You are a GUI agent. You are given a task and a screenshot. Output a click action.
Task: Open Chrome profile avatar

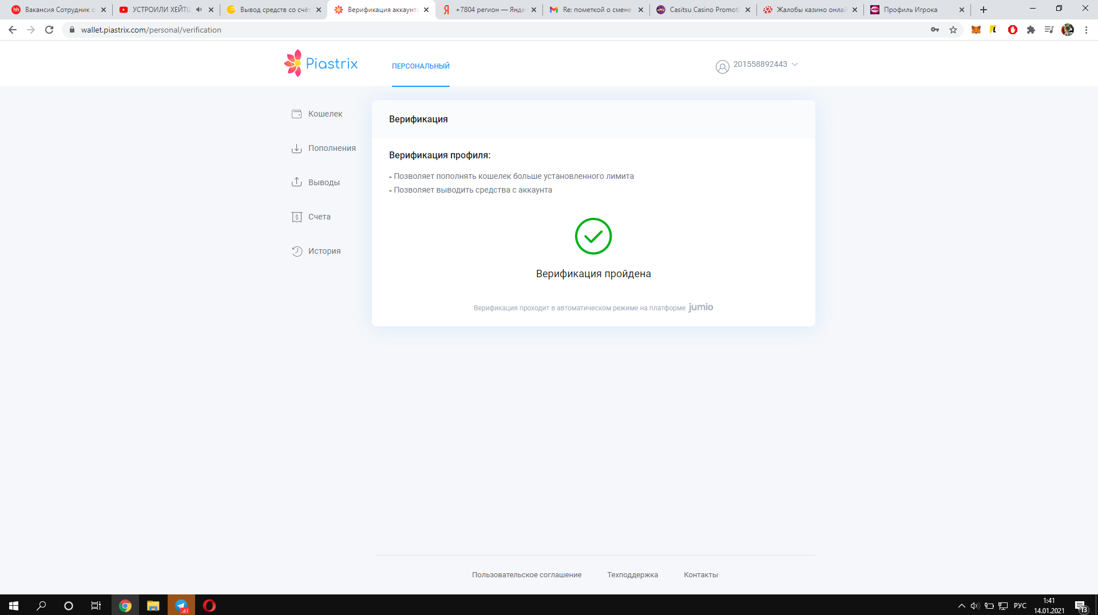[x=1068, y=30]
